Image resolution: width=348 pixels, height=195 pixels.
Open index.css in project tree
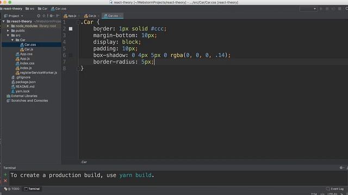click(x=25, y=63)
